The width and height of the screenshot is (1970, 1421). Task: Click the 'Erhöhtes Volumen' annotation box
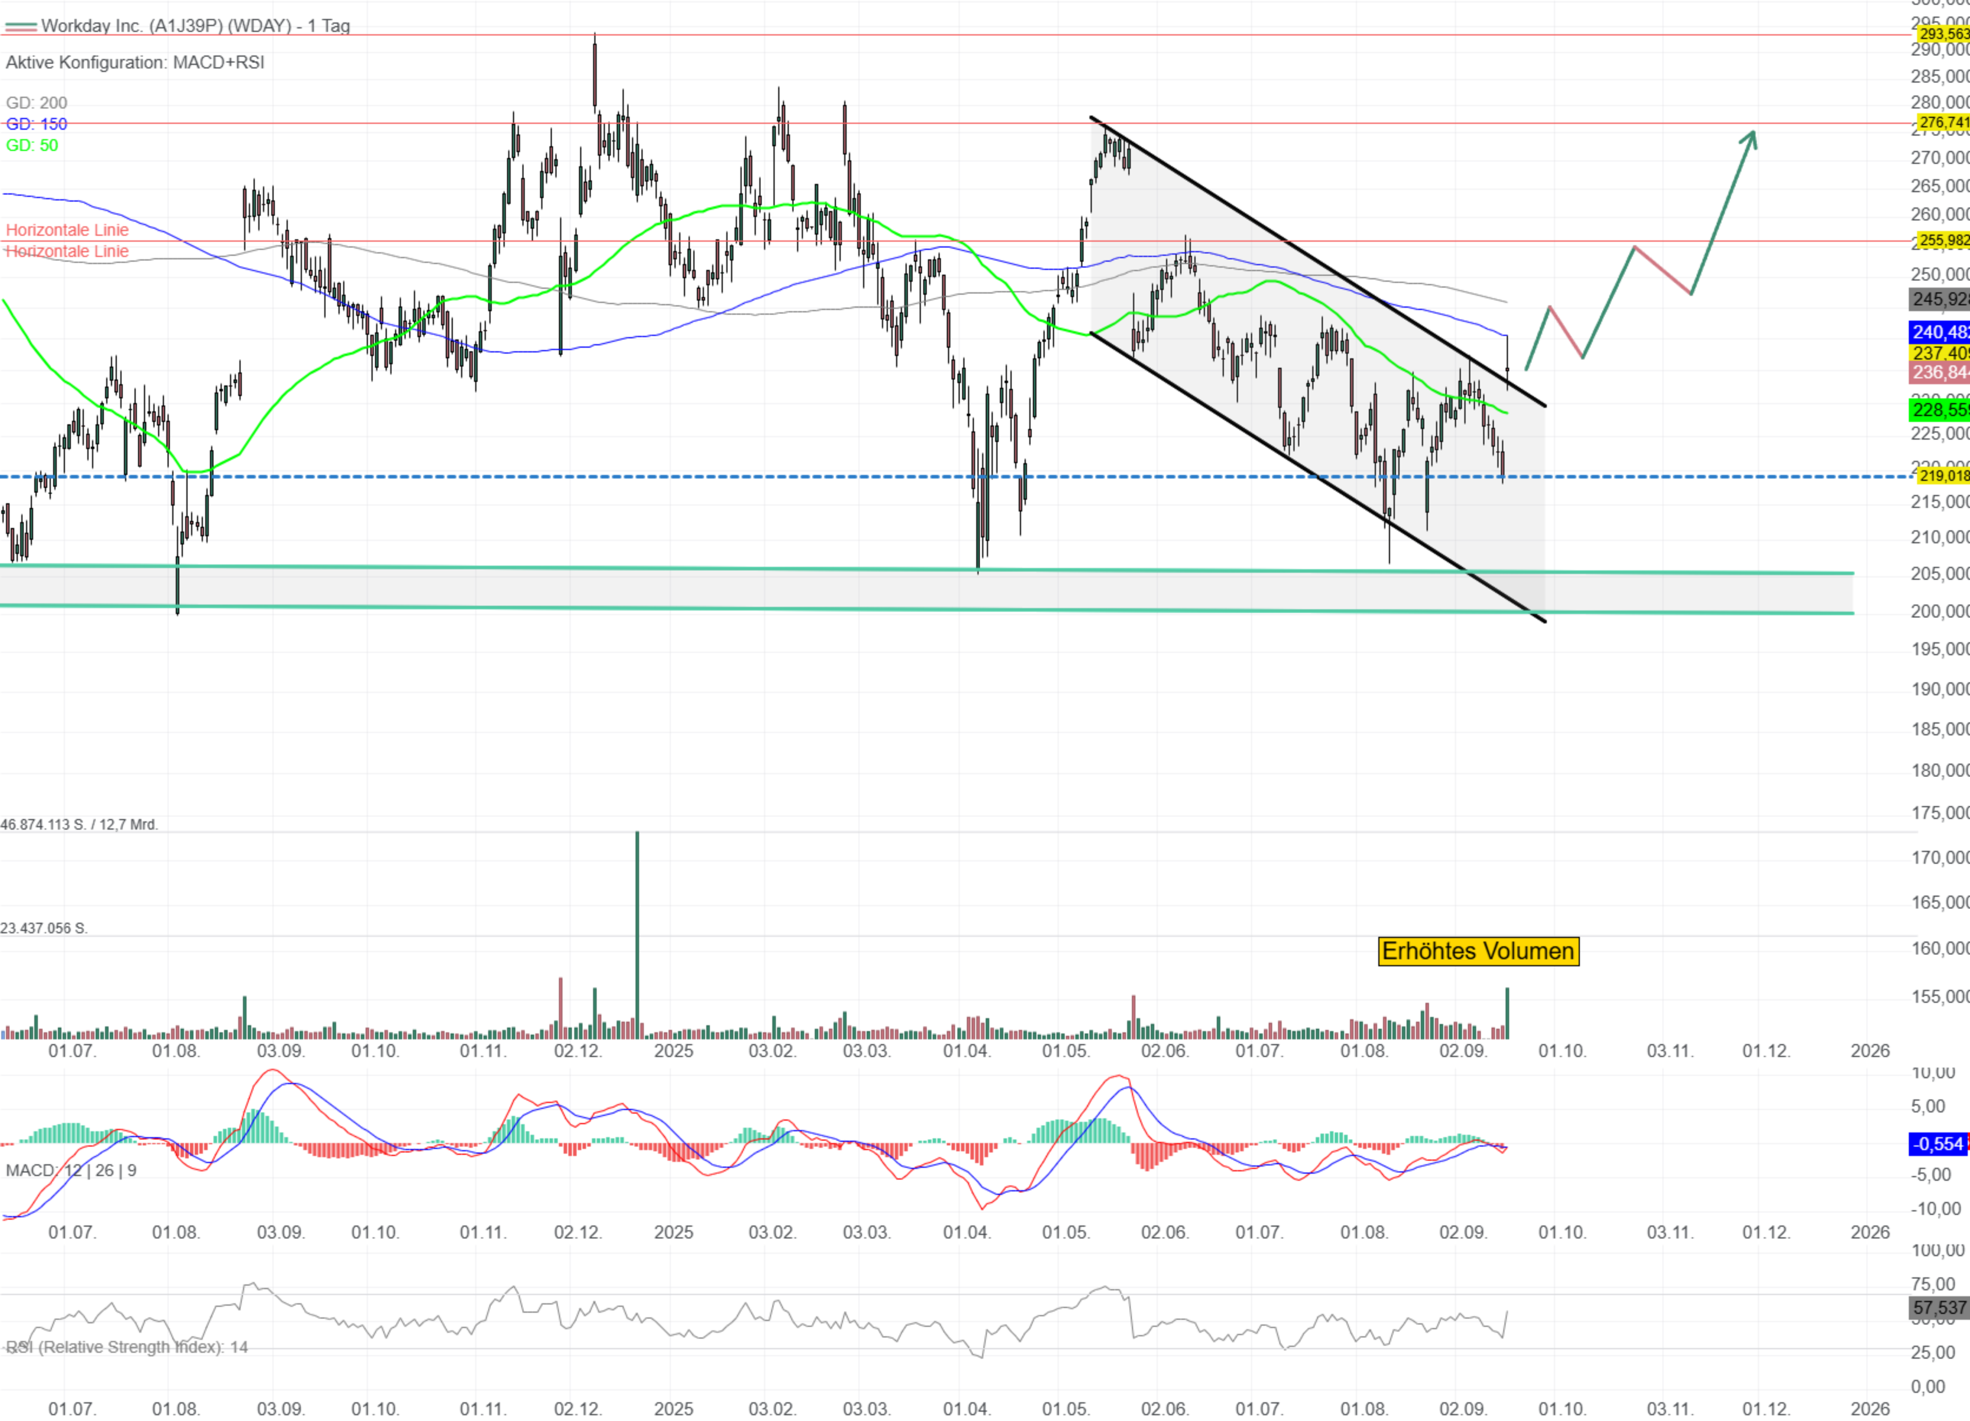1478,951
